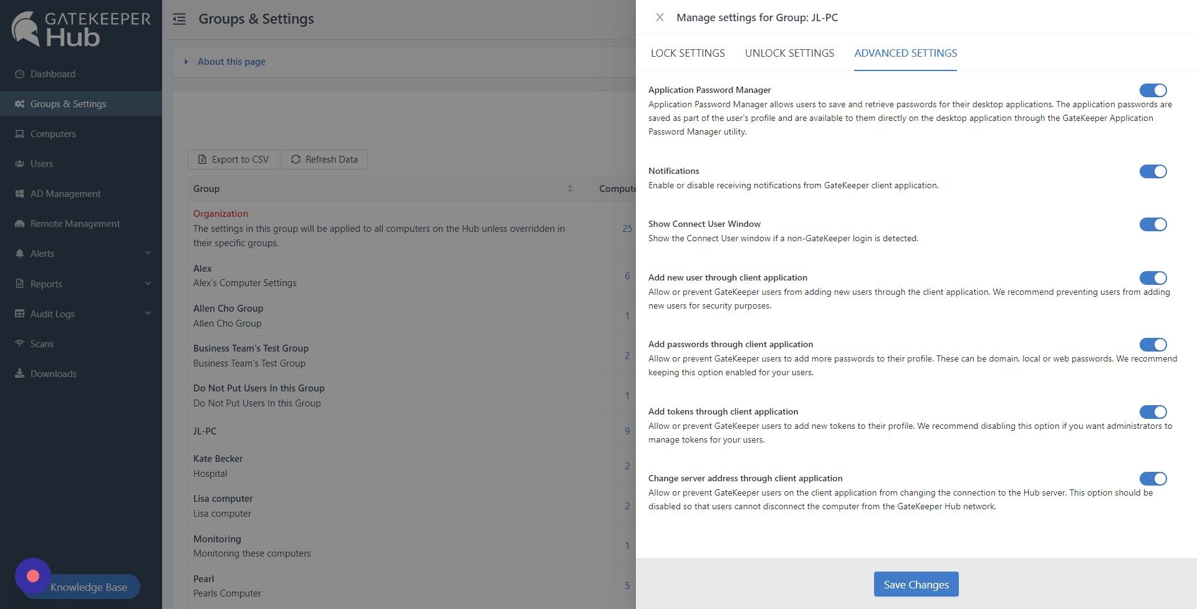This screenshot has height=609, width=1197.
Task: Select the Alex group row
Action: point(411,276)
